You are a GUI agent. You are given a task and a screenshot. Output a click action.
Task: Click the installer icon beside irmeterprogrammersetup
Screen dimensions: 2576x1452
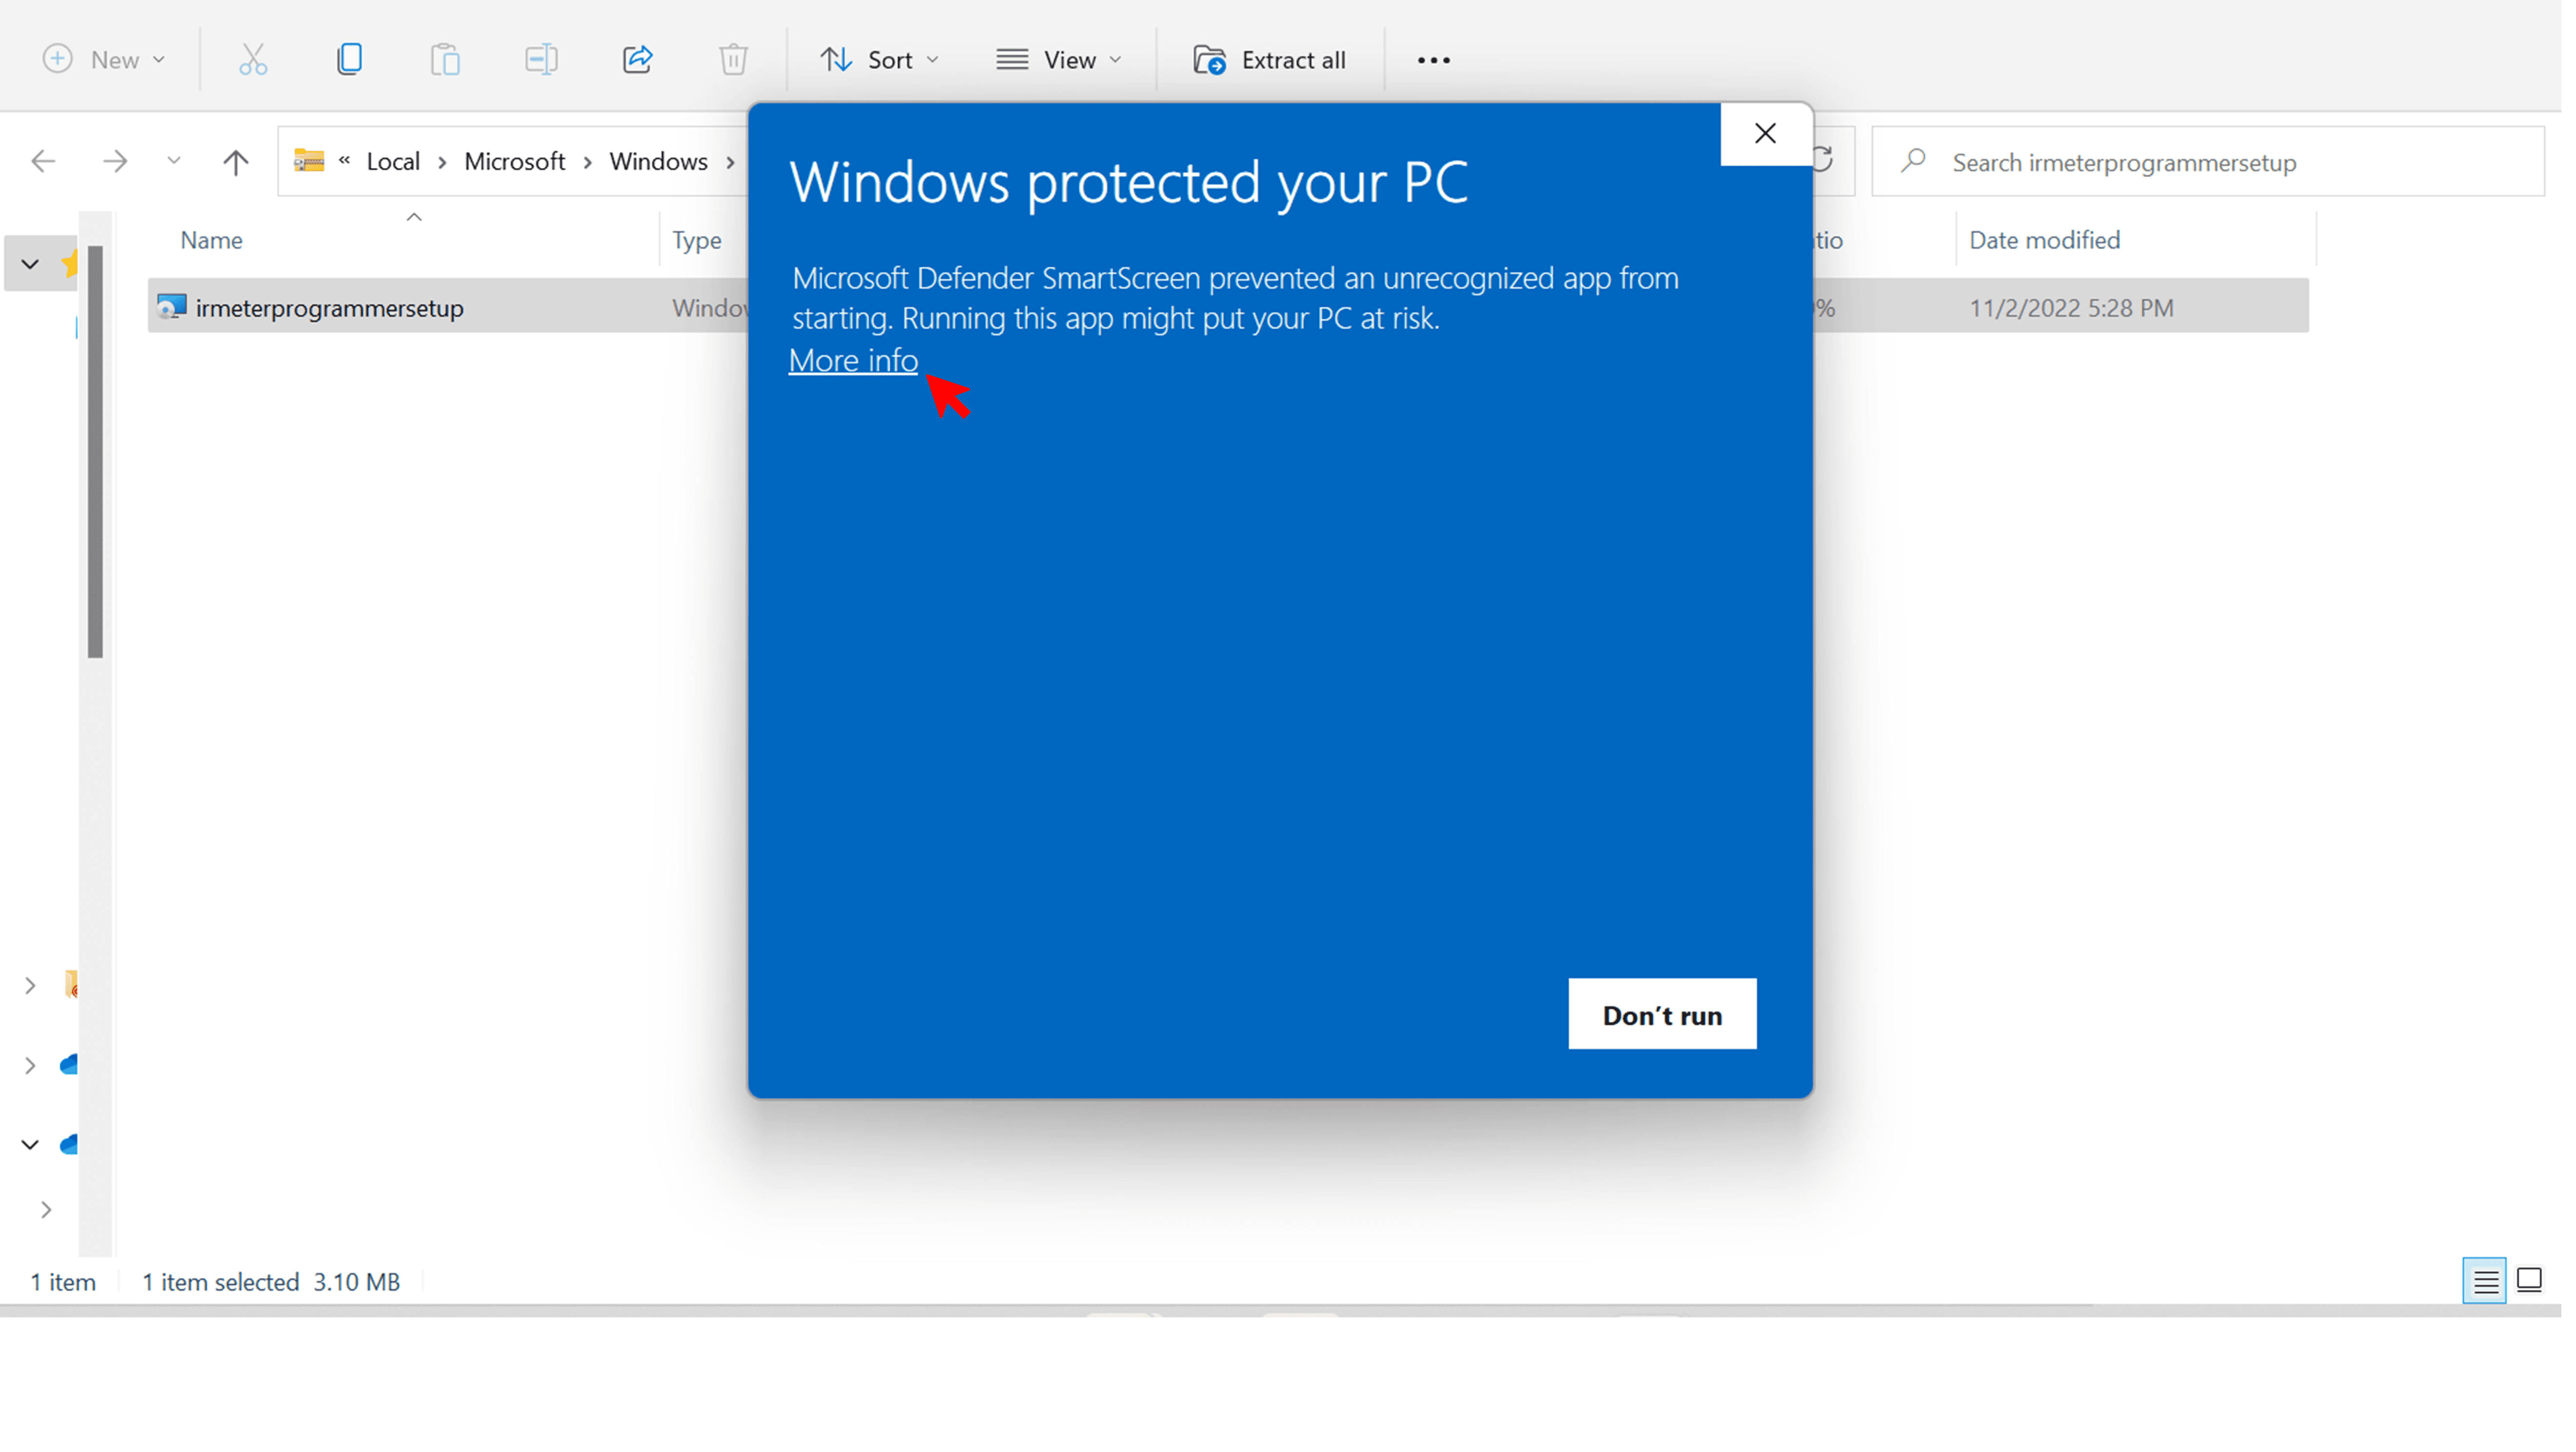[172, 308]
